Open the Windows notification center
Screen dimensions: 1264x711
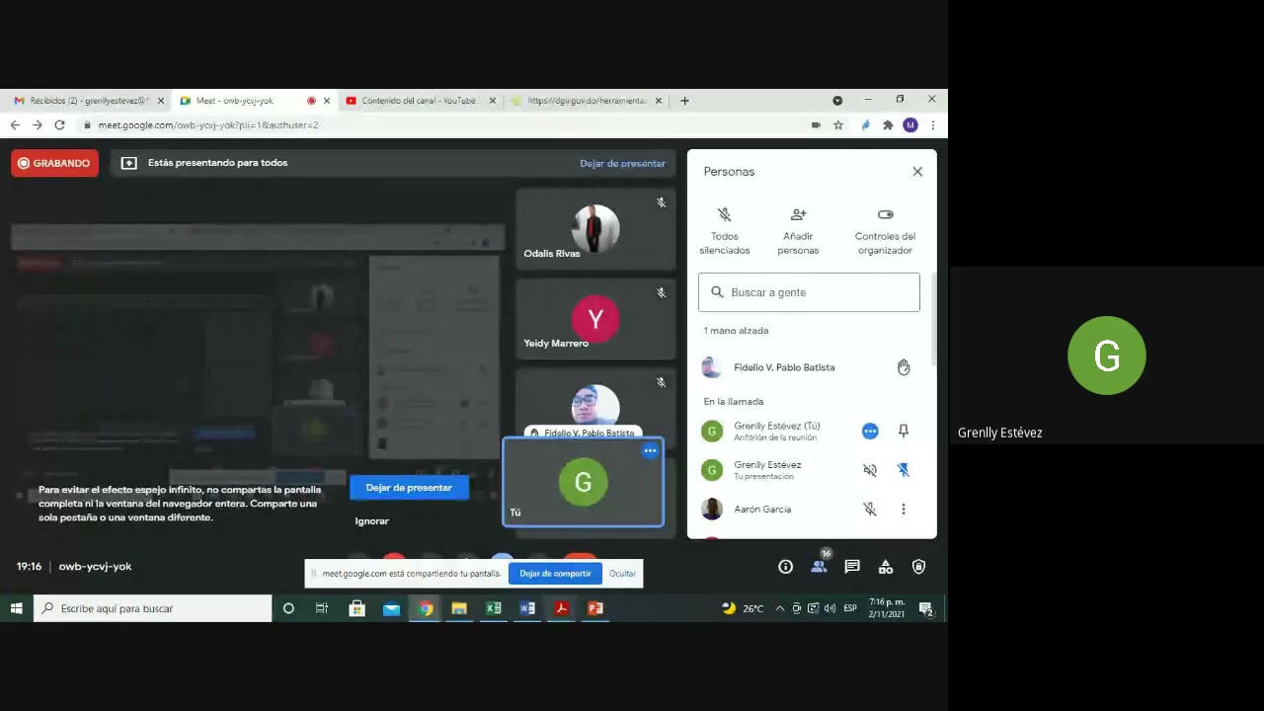[x=926, y=608]
